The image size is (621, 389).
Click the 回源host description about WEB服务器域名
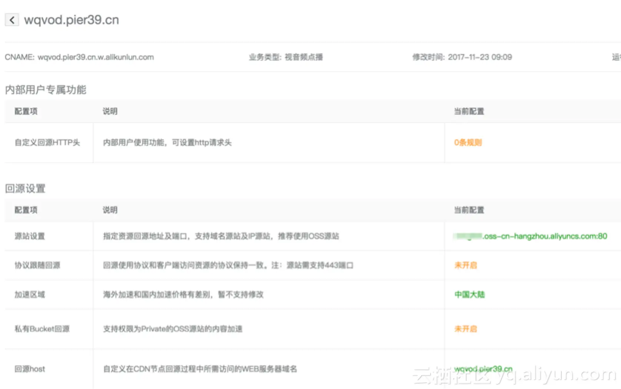pos(200,369)
